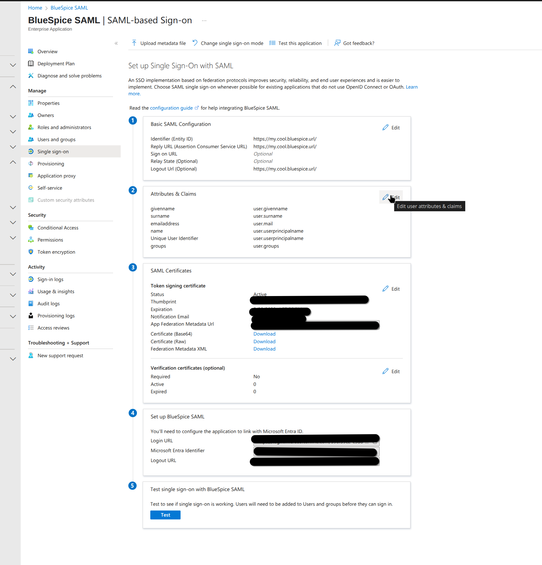Open Conditional Access under Security
The height and width of the screenshot is (565, 542).
[x=58, y=228]
